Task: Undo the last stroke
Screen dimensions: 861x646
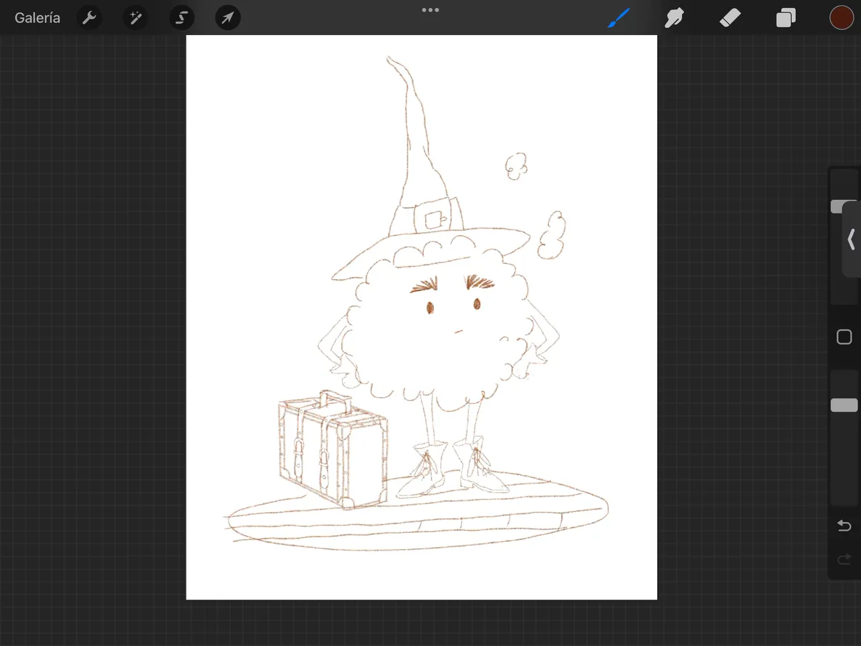Action: [844, 526]
